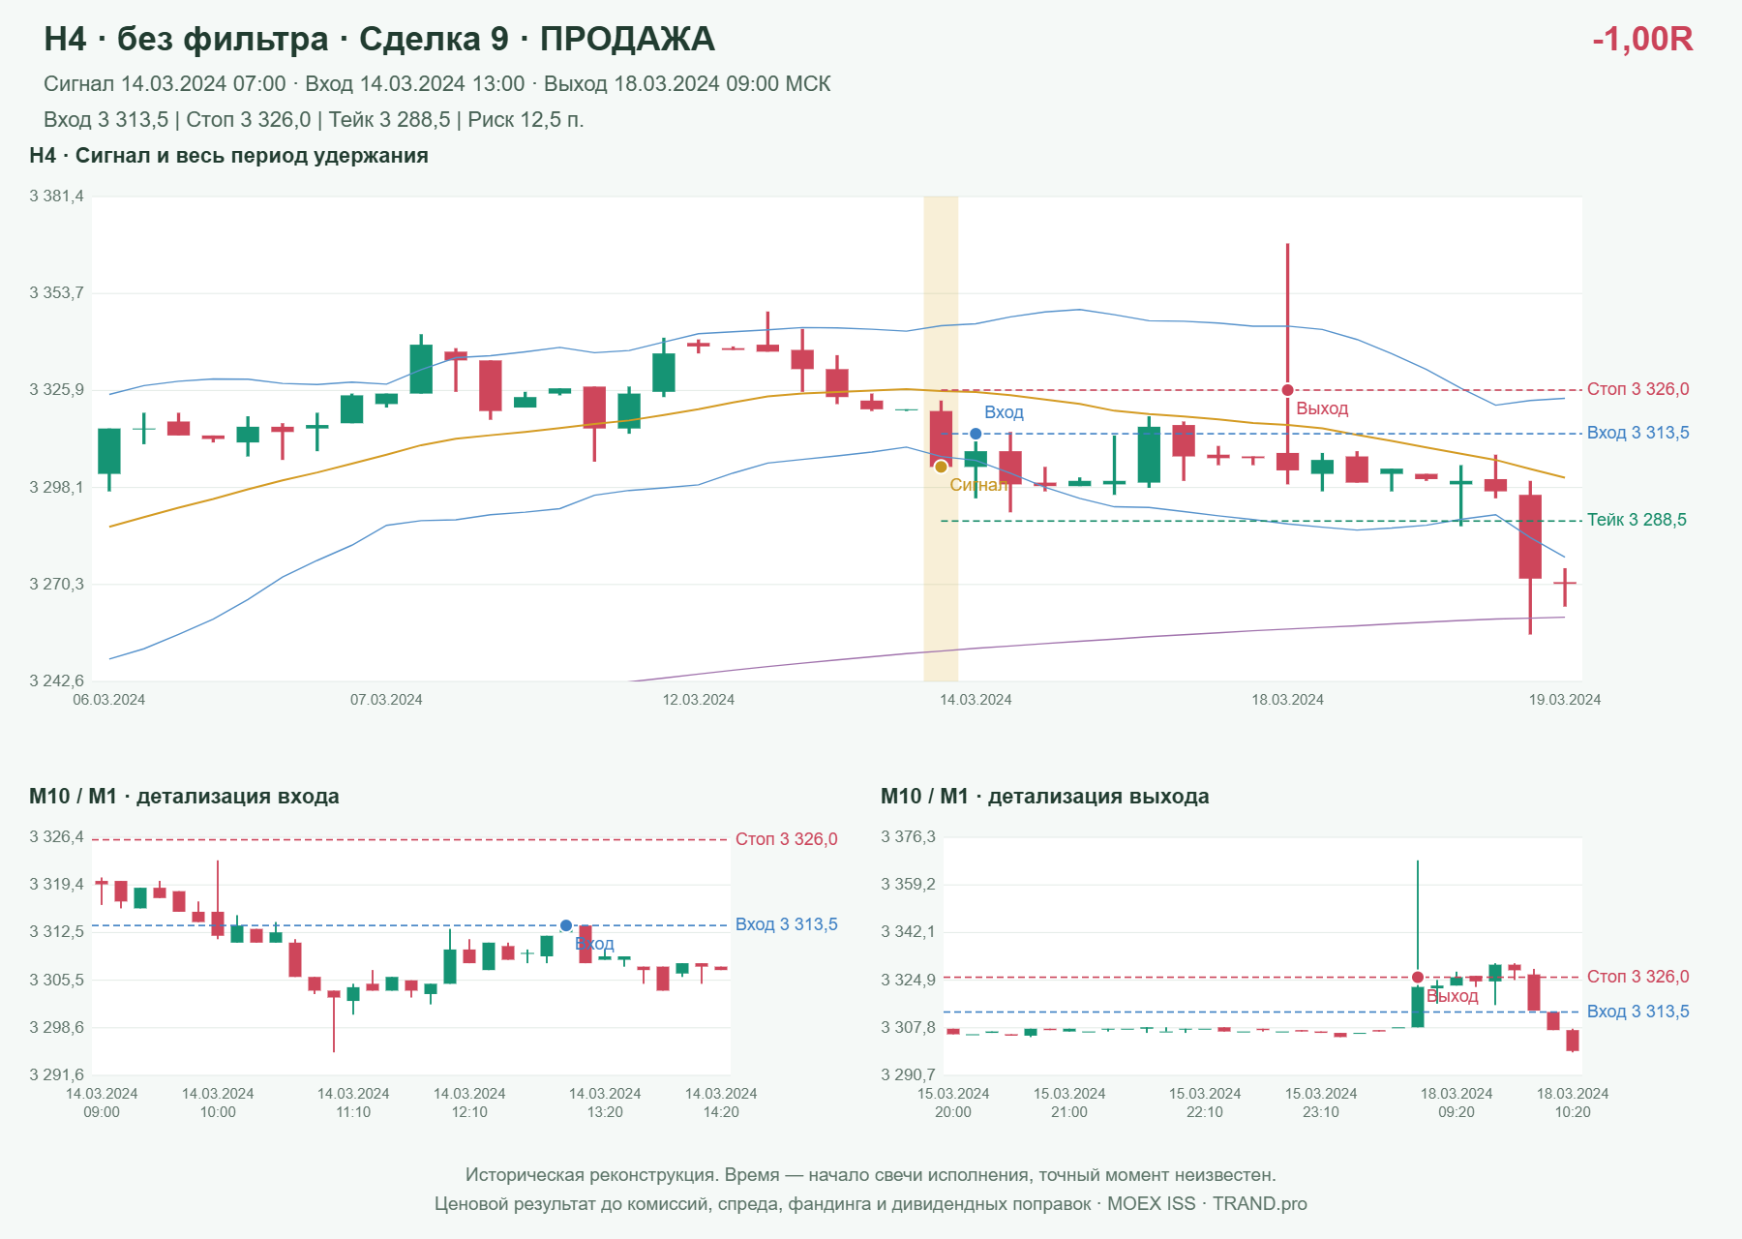Click the highlighted signal candle band
The height and width of the screenshot is (1239, 1742).
click(x=941, y=438)
